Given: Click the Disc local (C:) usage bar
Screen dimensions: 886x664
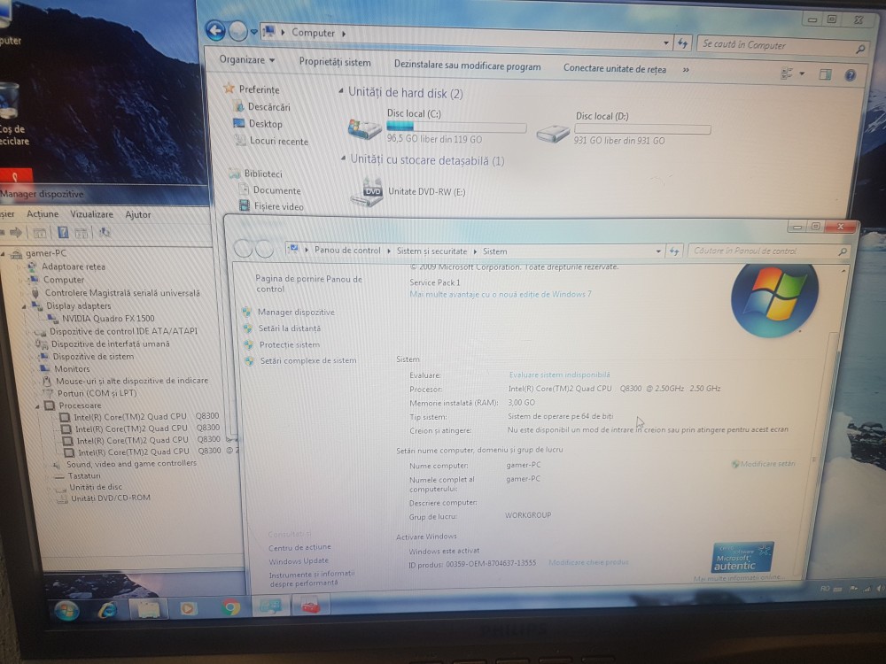Looking at the screenshot, I should pyautogui.click(x=456, y=127).
